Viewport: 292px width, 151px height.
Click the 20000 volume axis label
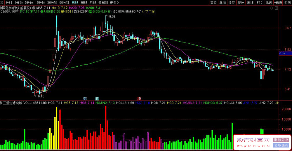[286, 109]
